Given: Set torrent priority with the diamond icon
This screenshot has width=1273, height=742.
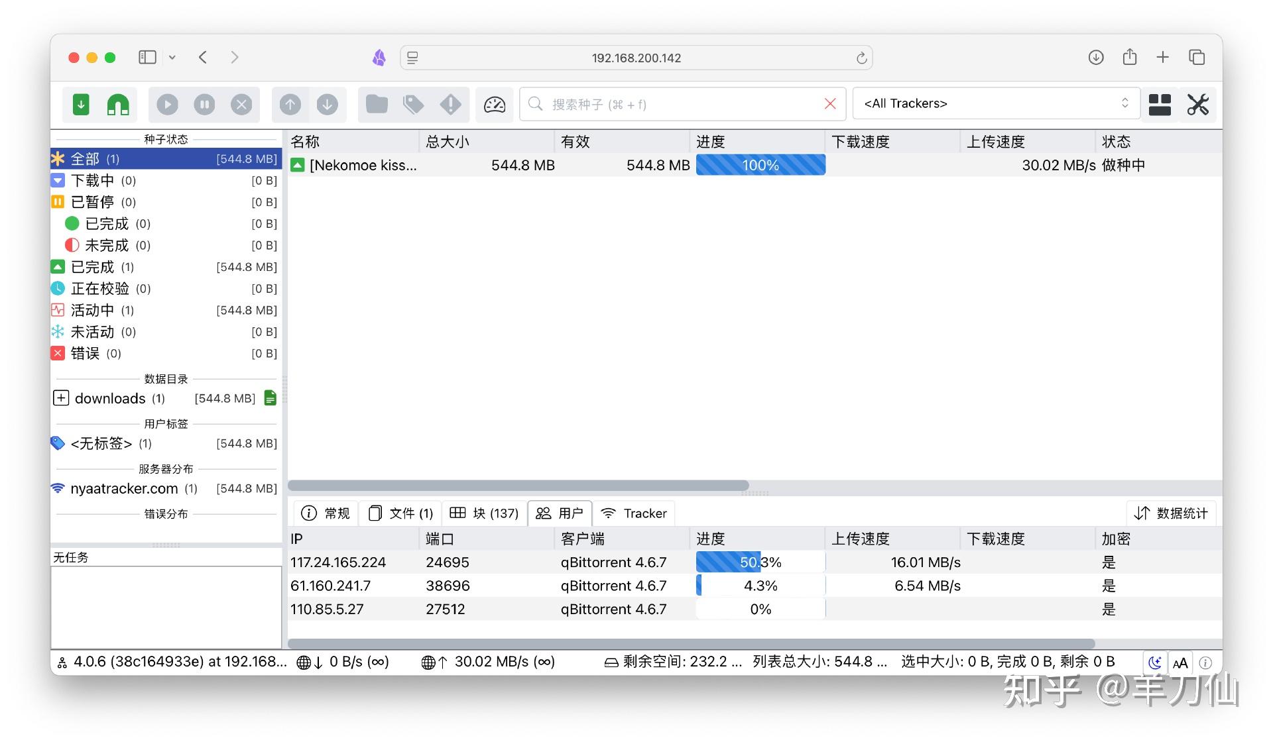Looking at the screenshot, I should coord(451,104).
